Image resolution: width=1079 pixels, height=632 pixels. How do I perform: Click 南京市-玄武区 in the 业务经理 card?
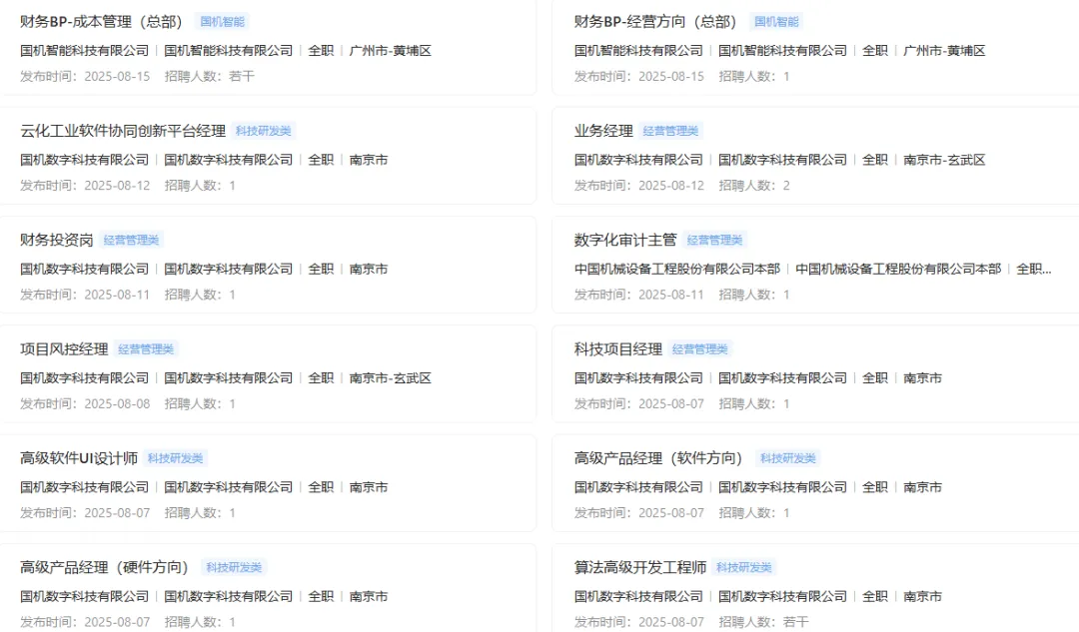pos(944,160)
